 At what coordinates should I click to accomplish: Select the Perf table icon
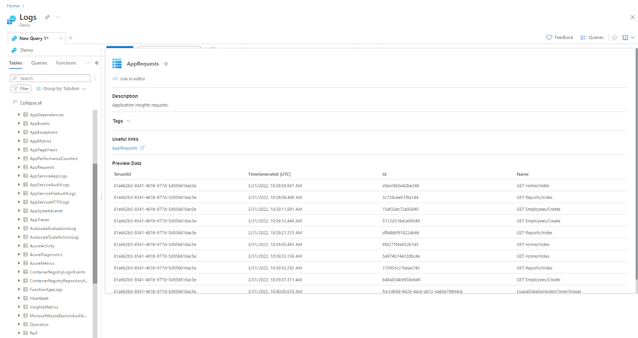tap(26, 333)
